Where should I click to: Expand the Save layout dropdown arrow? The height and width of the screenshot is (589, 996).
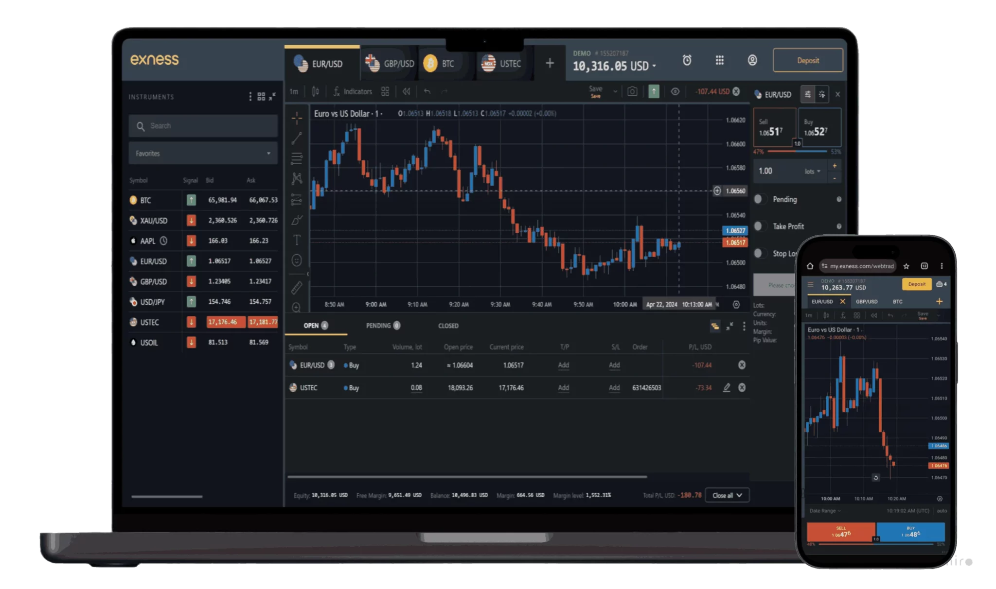615,91
